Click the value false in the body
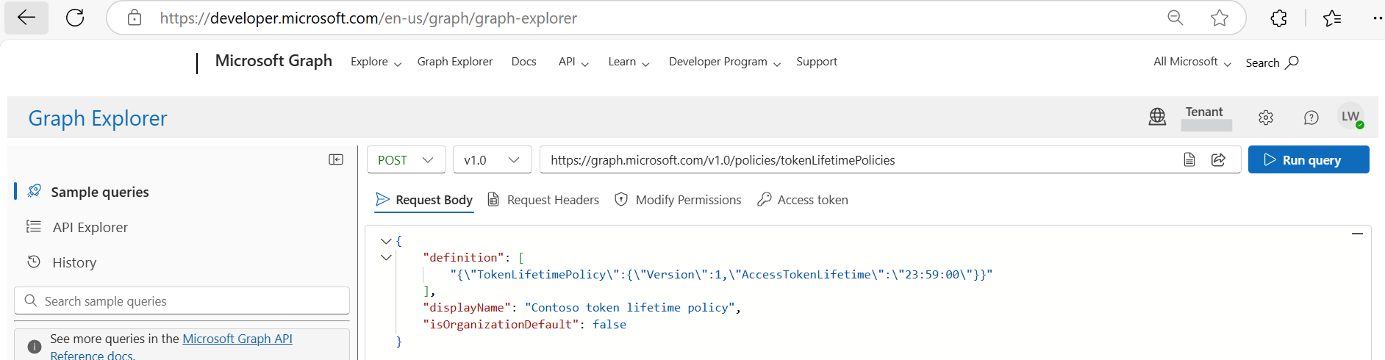The height and width of the screenshot is (360, 1385). pos(609,325)
